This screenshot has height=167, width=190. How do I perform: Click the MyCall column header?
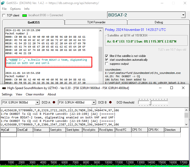(9, 130)
